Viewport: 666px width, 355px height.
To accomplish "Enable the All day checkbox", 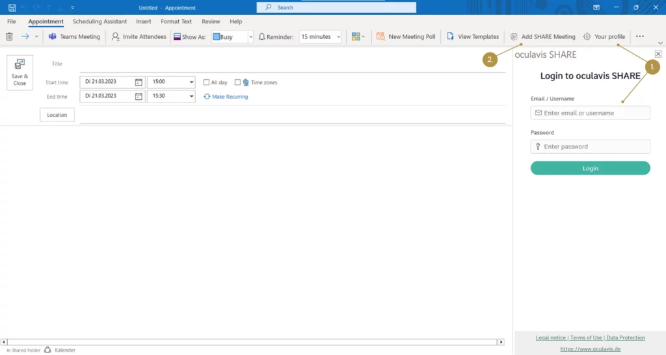I will pyautogui.click(x=206, y=82).
